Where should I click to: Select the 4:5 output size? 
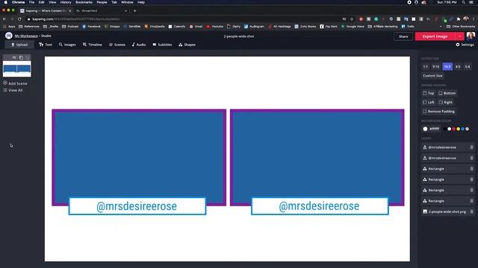click(458, 66)
